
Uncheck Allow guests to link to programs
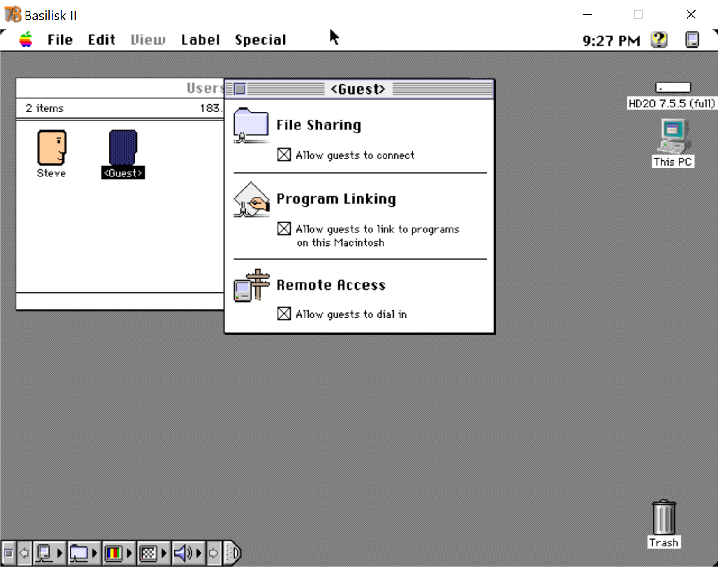[284, 229]
